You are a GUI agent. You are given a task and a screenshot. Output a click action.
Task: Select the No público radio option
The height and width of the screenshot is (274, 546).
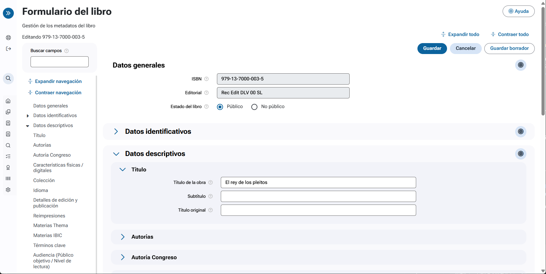[254, 107]
